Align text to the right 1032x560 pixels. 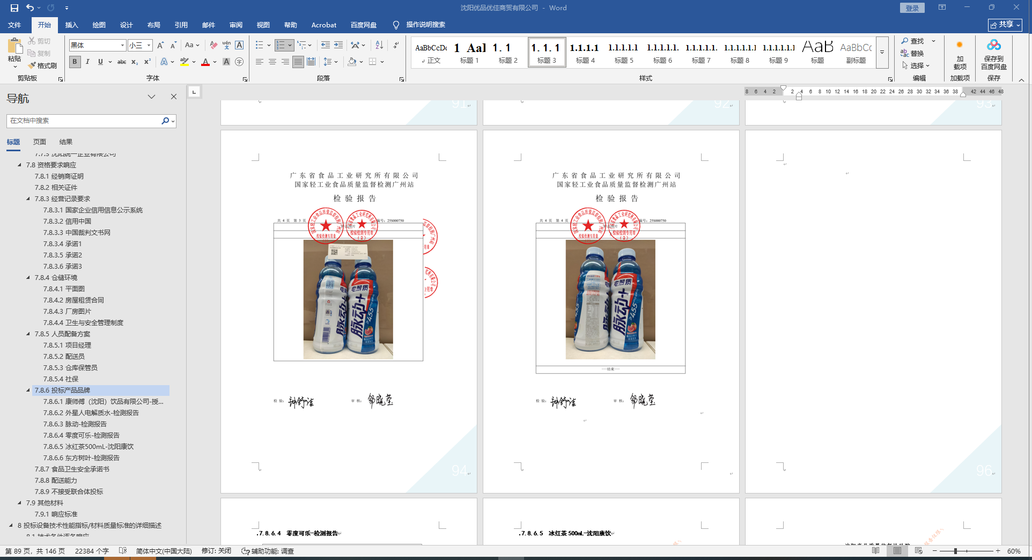point(285,62)
